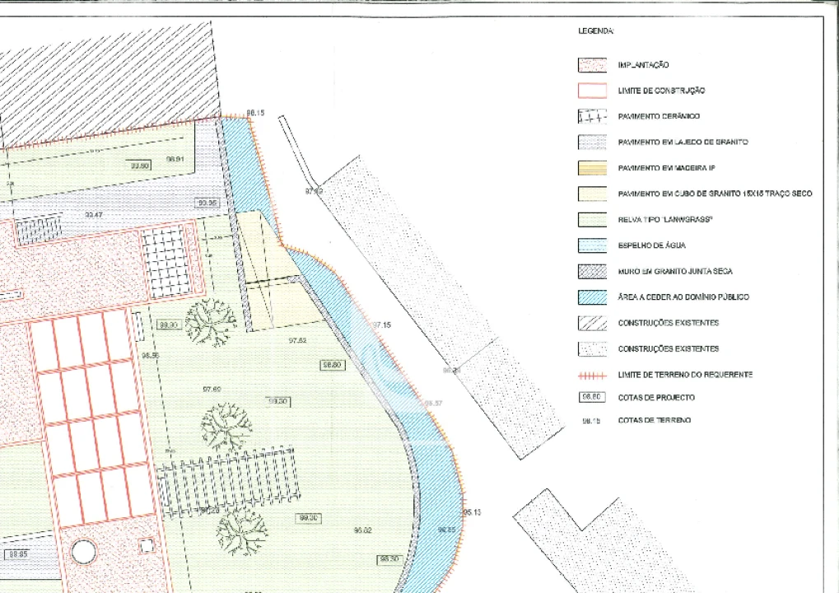Click the Cotas de Projecto boxed sample value

591,398
